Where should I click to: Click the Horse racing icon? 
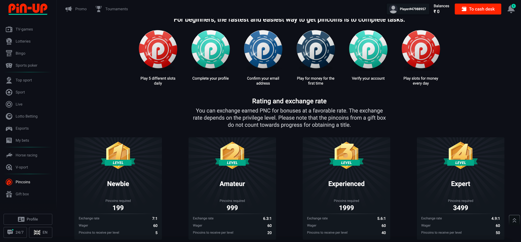tap(9, 155)
